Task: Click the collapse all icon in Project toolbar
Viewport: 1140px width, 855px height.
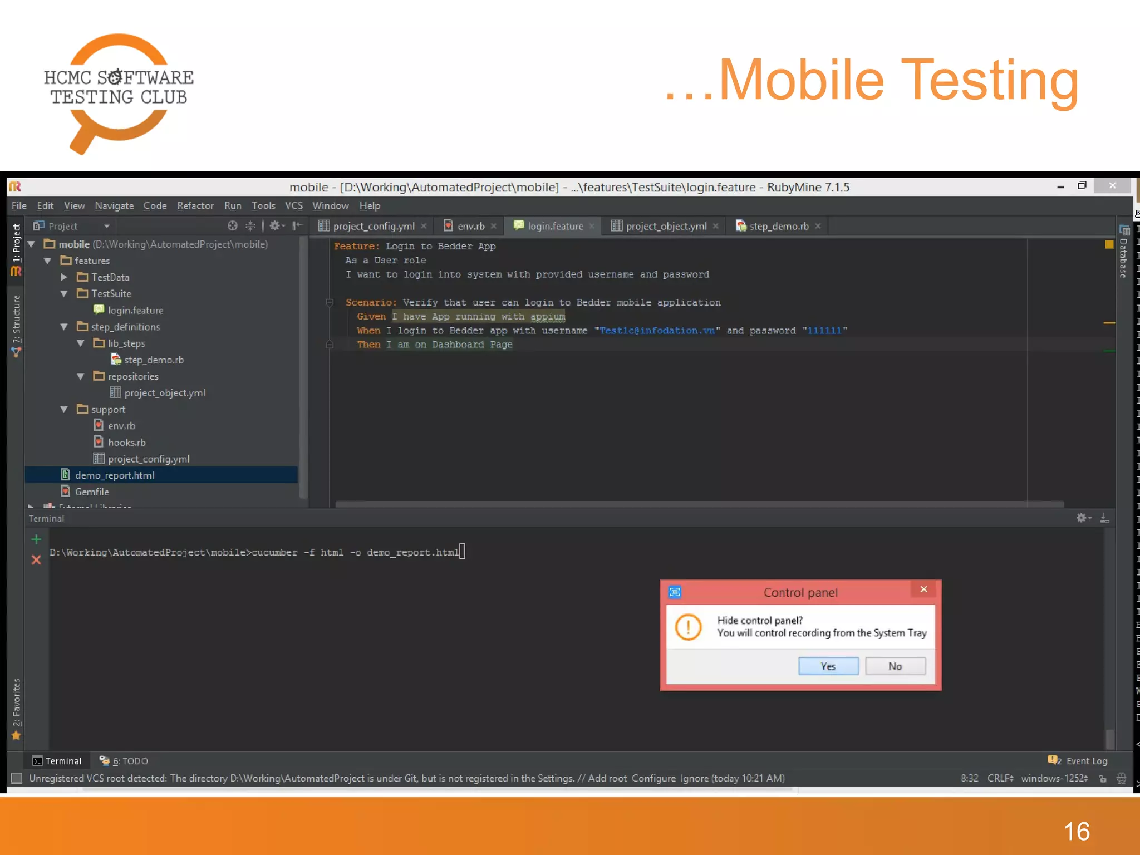Action: [x=250, y=226]
